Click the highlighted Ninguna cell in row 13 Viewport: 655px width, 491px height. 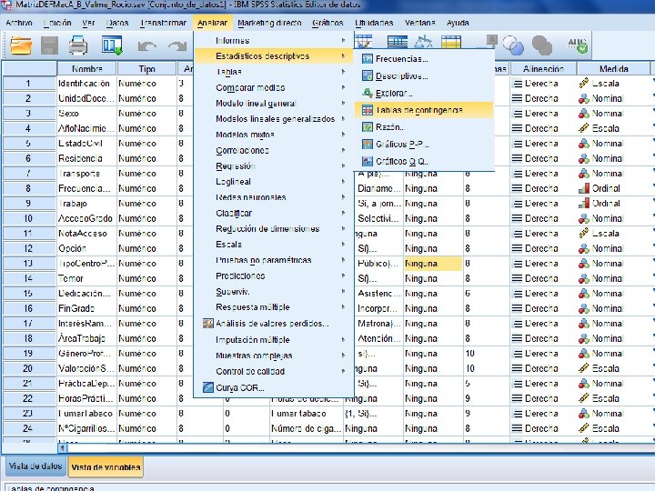coord(433,264)
